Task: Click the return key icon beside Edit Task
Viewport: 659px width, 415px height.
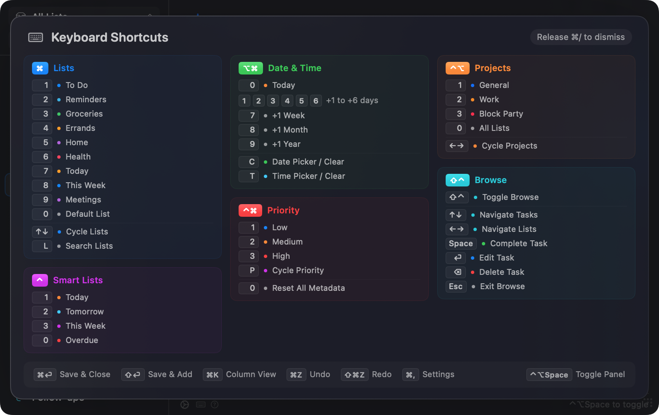Action: (x=456, y=258)
